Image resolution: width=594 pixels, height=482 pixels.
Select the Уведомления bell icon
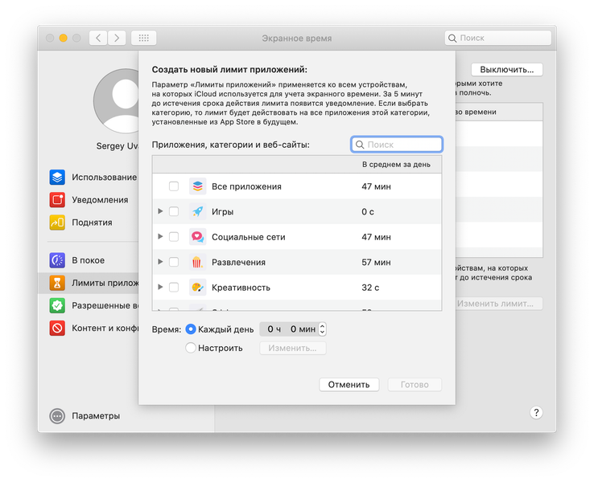pyautogui.click(x=57, y=200)
